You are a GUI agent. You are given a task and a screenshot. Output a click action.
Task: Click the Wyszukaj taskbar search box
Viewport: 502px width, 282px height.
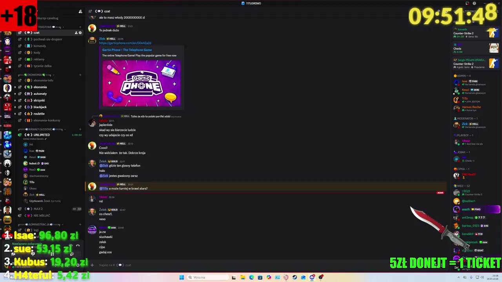(207, 277)
